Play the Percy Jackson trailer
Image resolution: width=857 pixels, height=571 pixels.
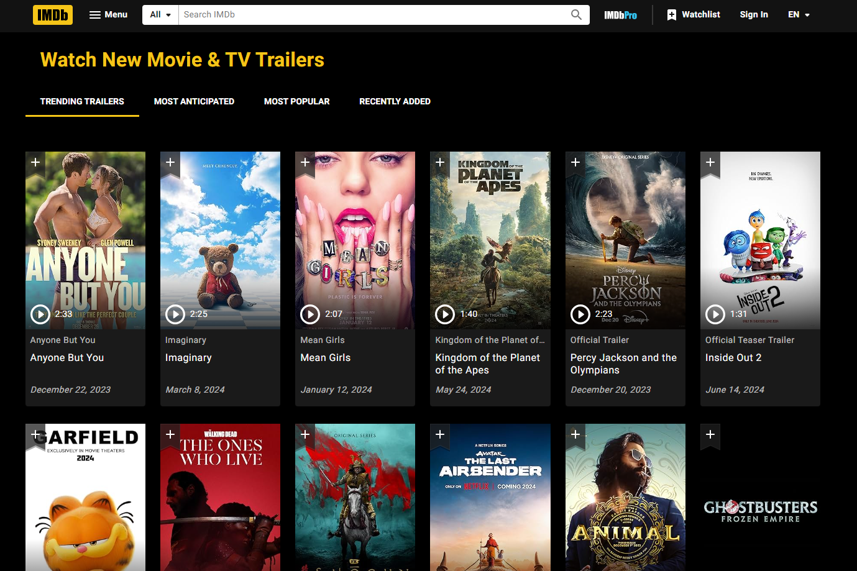(x=580, y=314)
